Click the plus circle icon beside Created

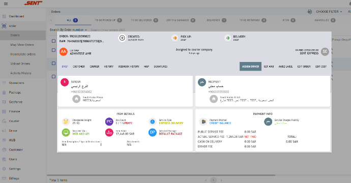point(122,38)
